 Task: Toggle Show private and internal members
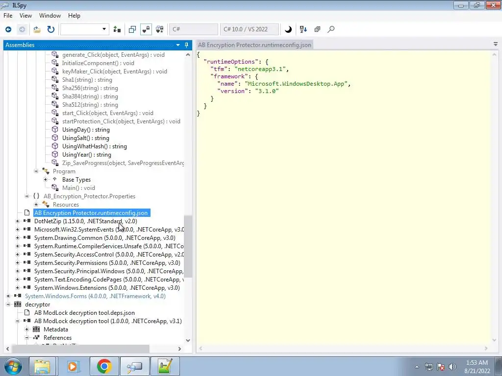(146, 29)
